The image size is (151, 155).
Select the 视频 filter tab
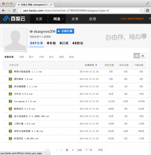[x=61, y=57]
